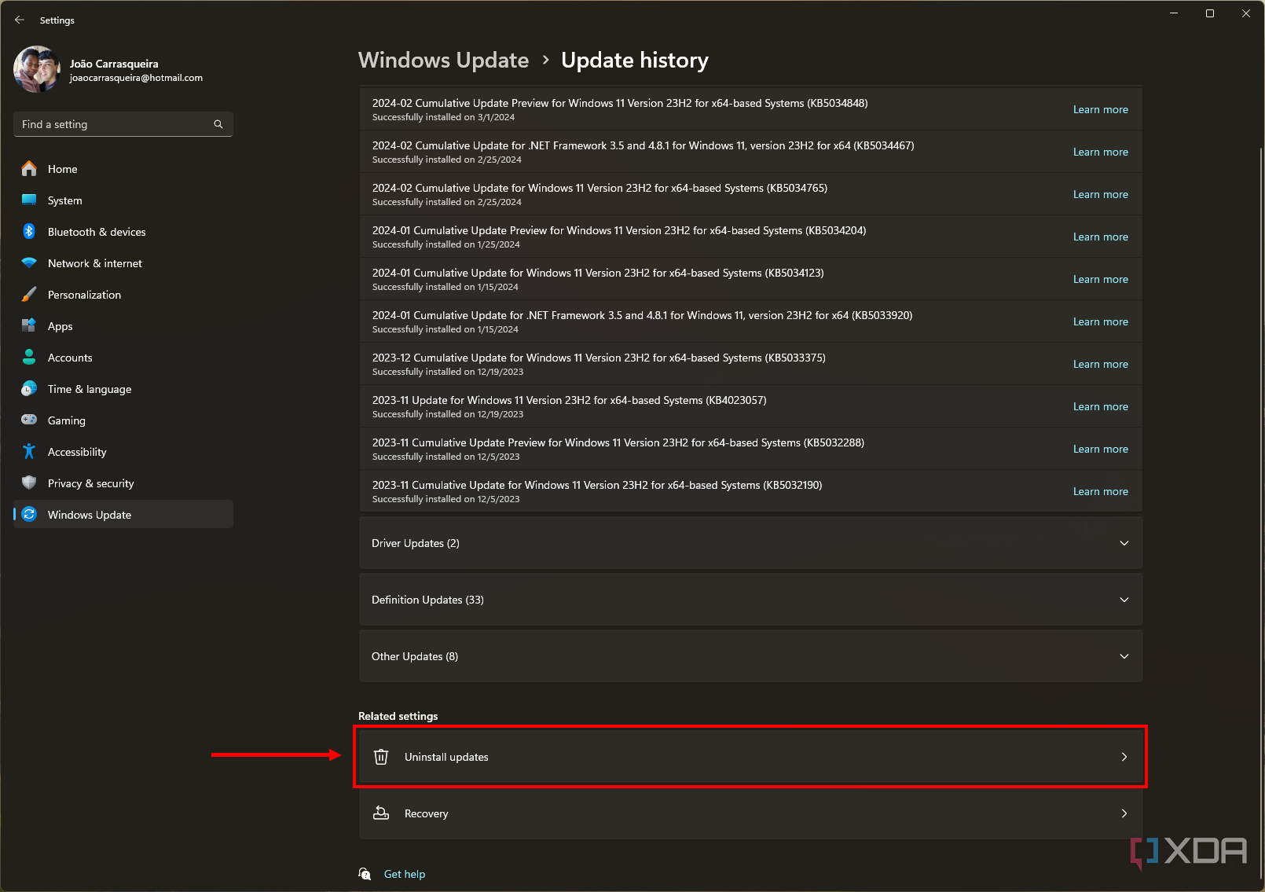The height and width of the screenshot is (892, 1265).
Task: Select the System monitor icon
Action: point(29,200)
